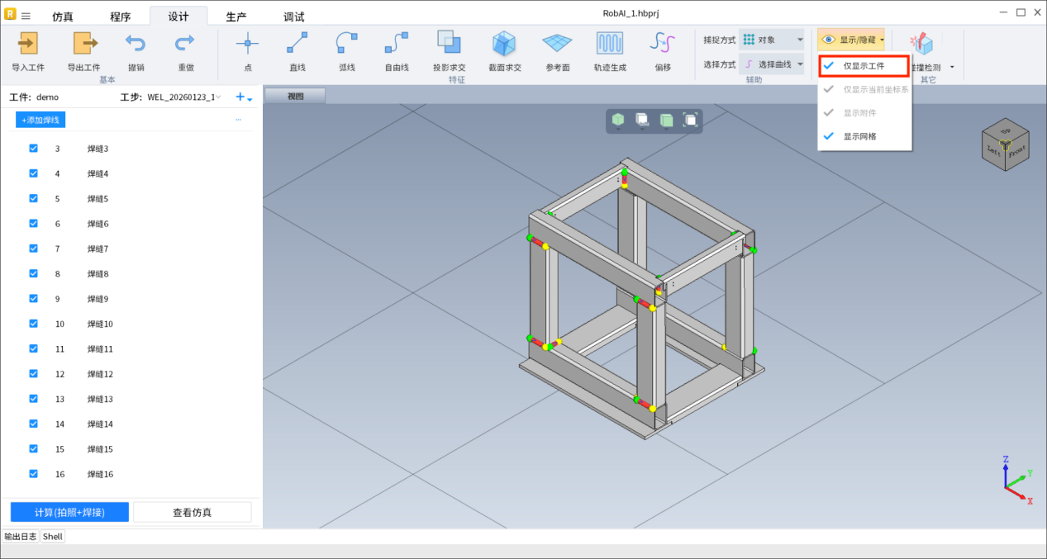
Task: Expand the 选择方式 选择曲线 dropdown
Action: [771, 64]
